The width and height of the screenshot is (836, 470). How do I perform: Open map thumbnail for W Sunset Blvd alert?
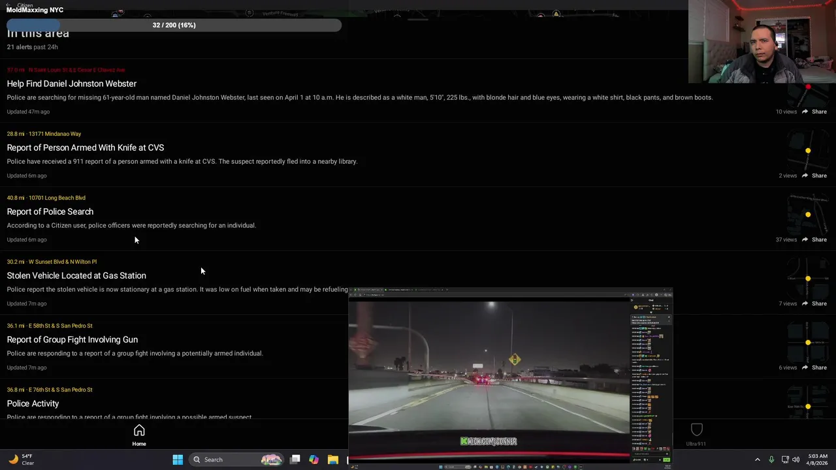point(808,279)
